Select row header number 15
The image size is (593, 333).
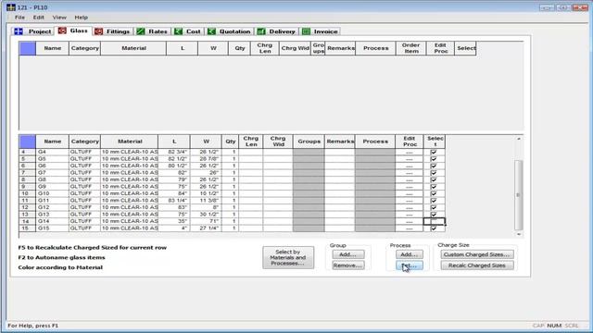[x=28, y=228]
